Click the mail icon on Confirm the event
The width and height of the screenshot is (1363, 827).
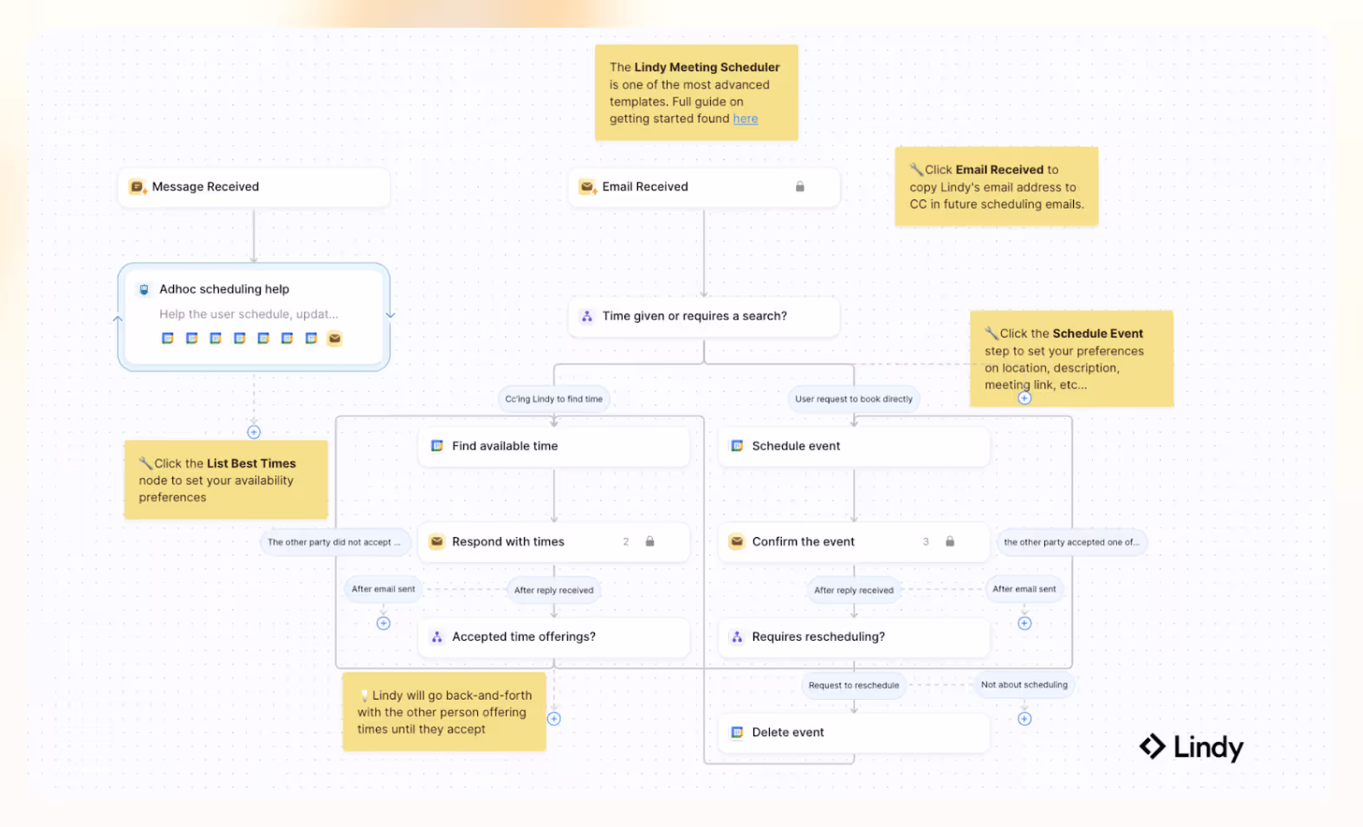click(737, 542)
